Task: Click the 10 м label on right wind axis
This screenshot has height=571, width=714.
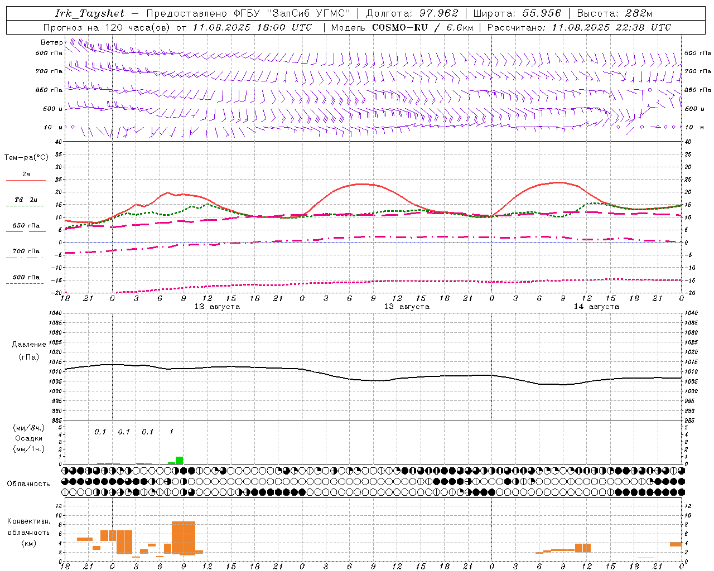Action: 694,127
